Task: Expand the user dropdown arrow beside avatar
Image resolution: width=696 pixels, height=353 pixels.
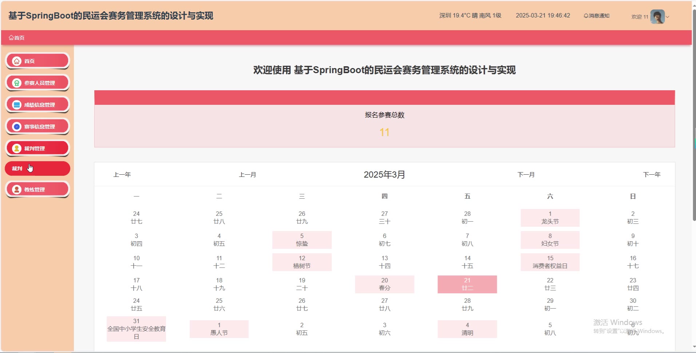Action: coord(668,17)
